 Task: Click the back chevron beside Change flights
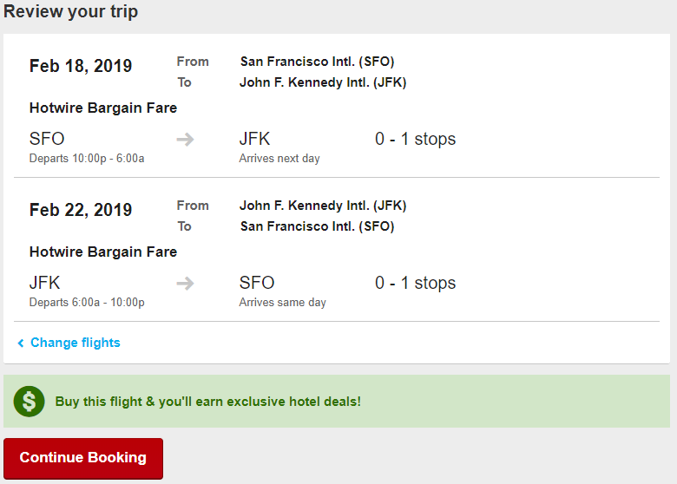point(20,343)
